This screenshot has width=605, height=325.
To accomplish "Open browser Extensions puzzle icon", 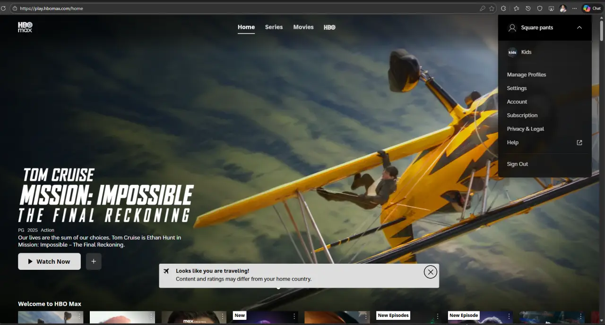I will [x=504, y=8].
